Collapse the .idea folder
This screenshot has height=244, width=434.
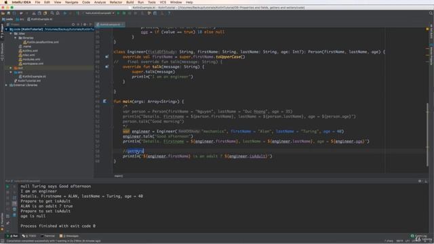11,33
